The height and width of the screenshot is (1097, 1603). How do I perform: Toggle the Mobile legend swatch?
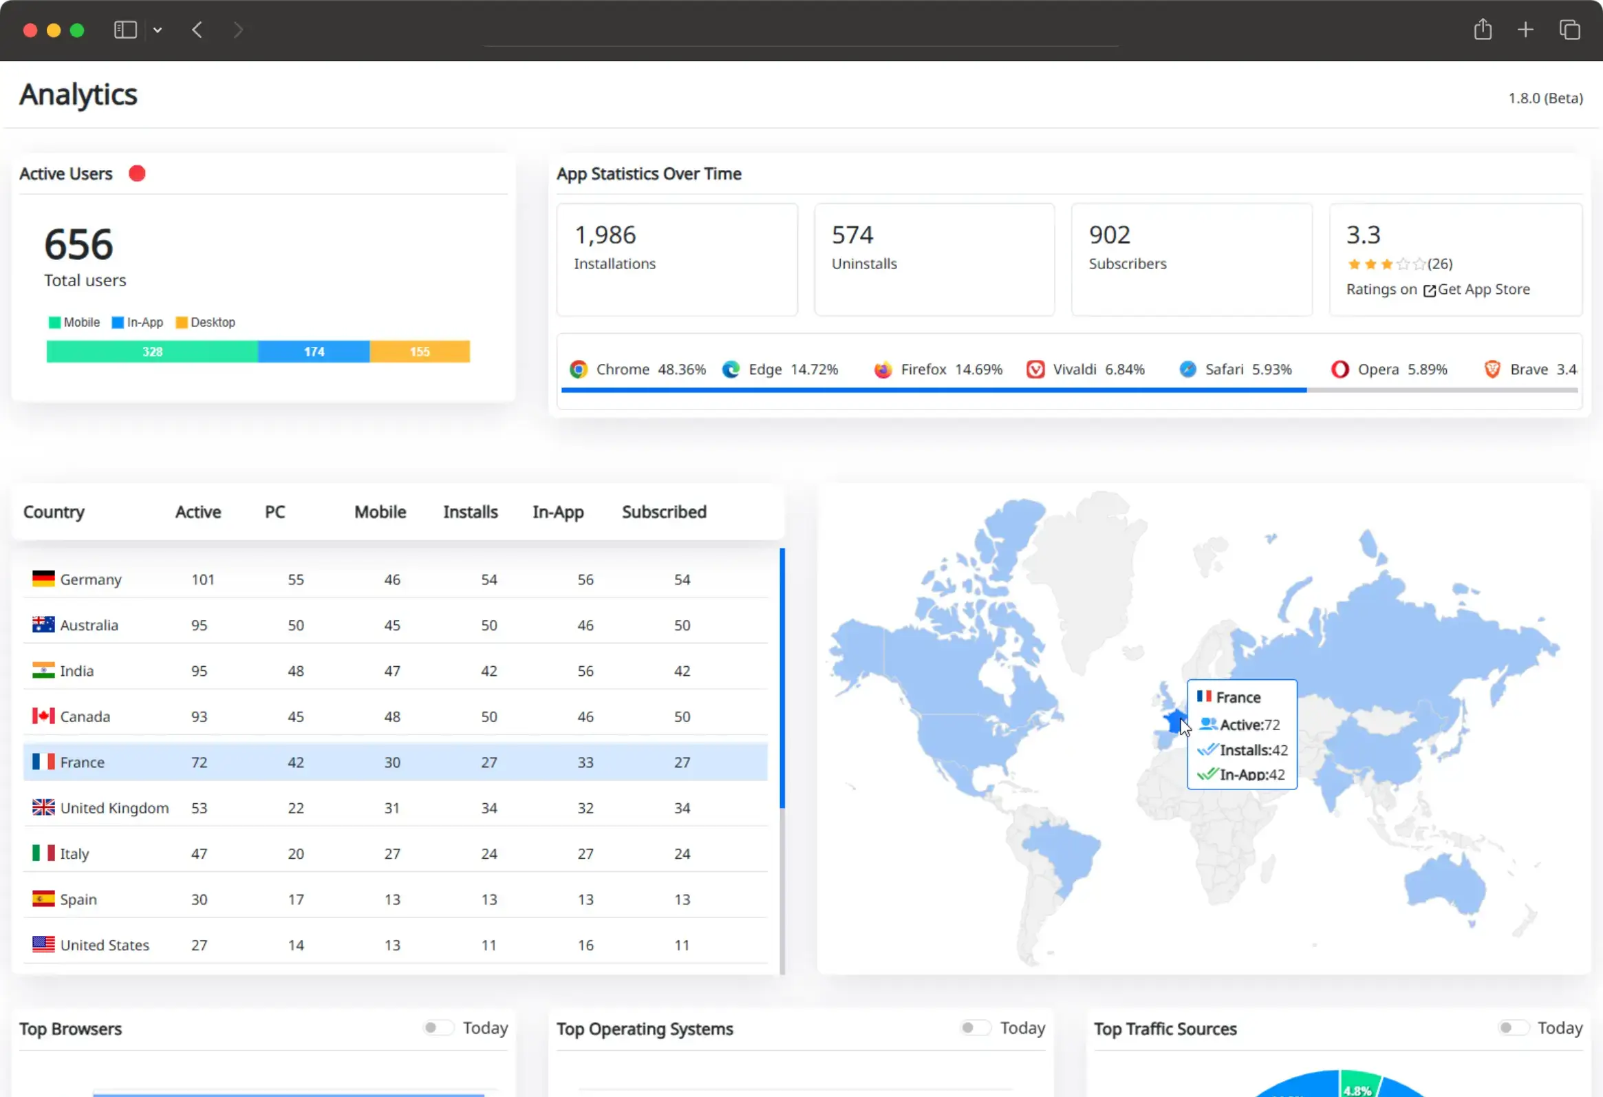(x=54, y=322)
